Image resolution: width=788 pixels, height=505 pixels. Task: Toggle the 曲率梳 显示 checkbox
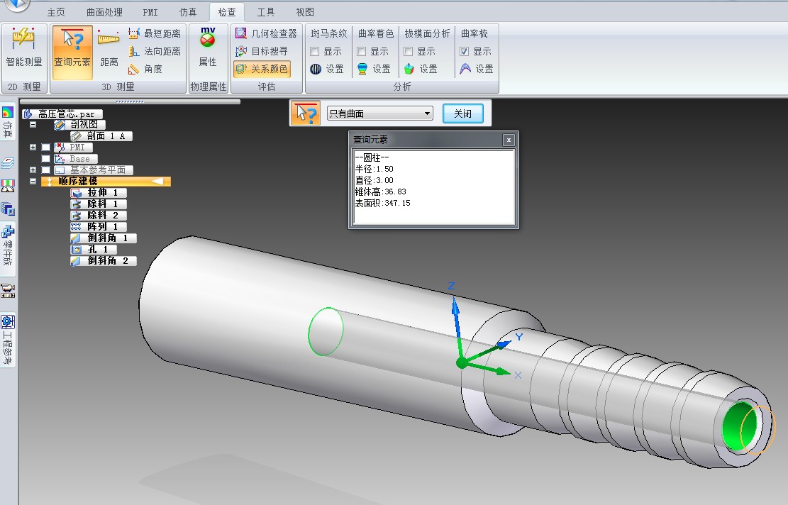click(x=465, y=51)
